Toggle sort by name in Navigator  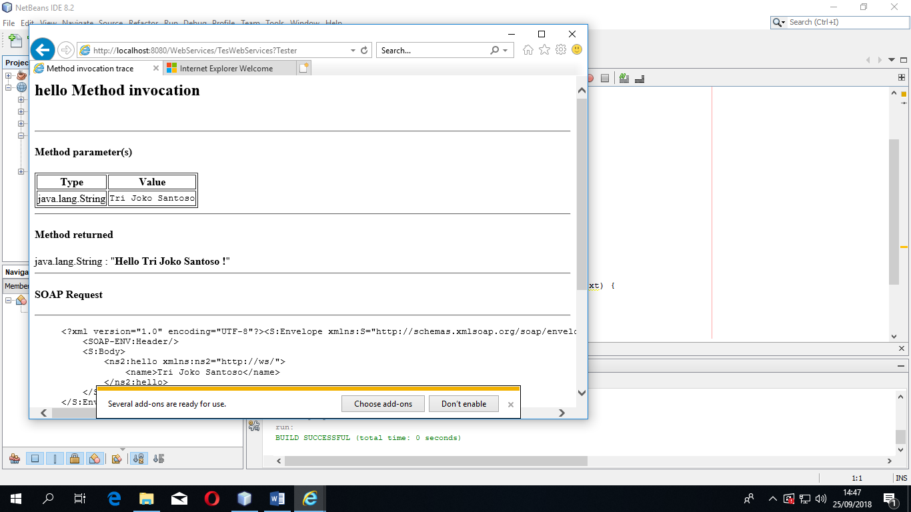pos(139,459)
